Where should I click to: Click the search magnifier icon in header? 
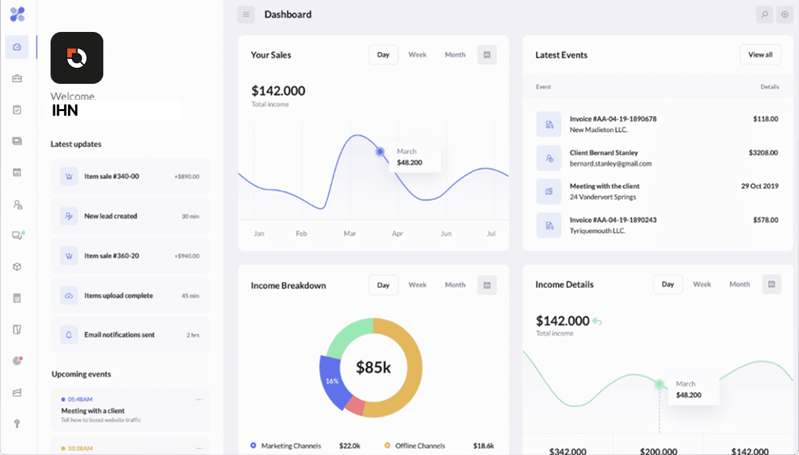pos(765,15)
